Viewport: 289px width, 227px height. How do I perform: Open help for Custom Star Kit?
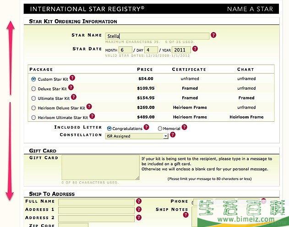point(72,78)
